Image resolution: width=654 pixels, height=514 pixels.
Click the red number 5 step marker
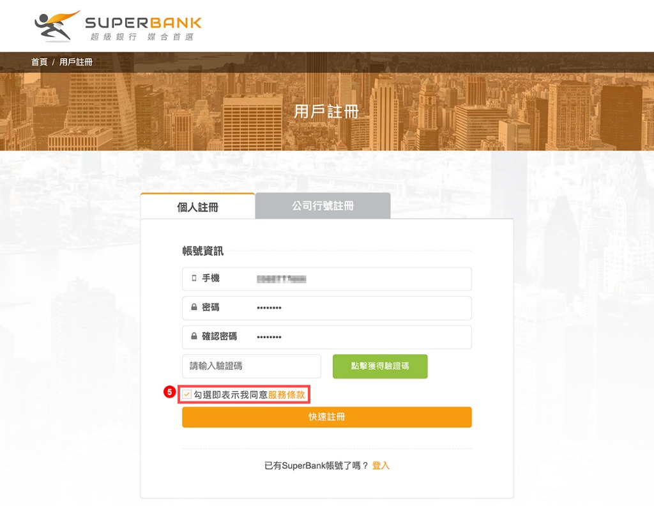point(169,392)
